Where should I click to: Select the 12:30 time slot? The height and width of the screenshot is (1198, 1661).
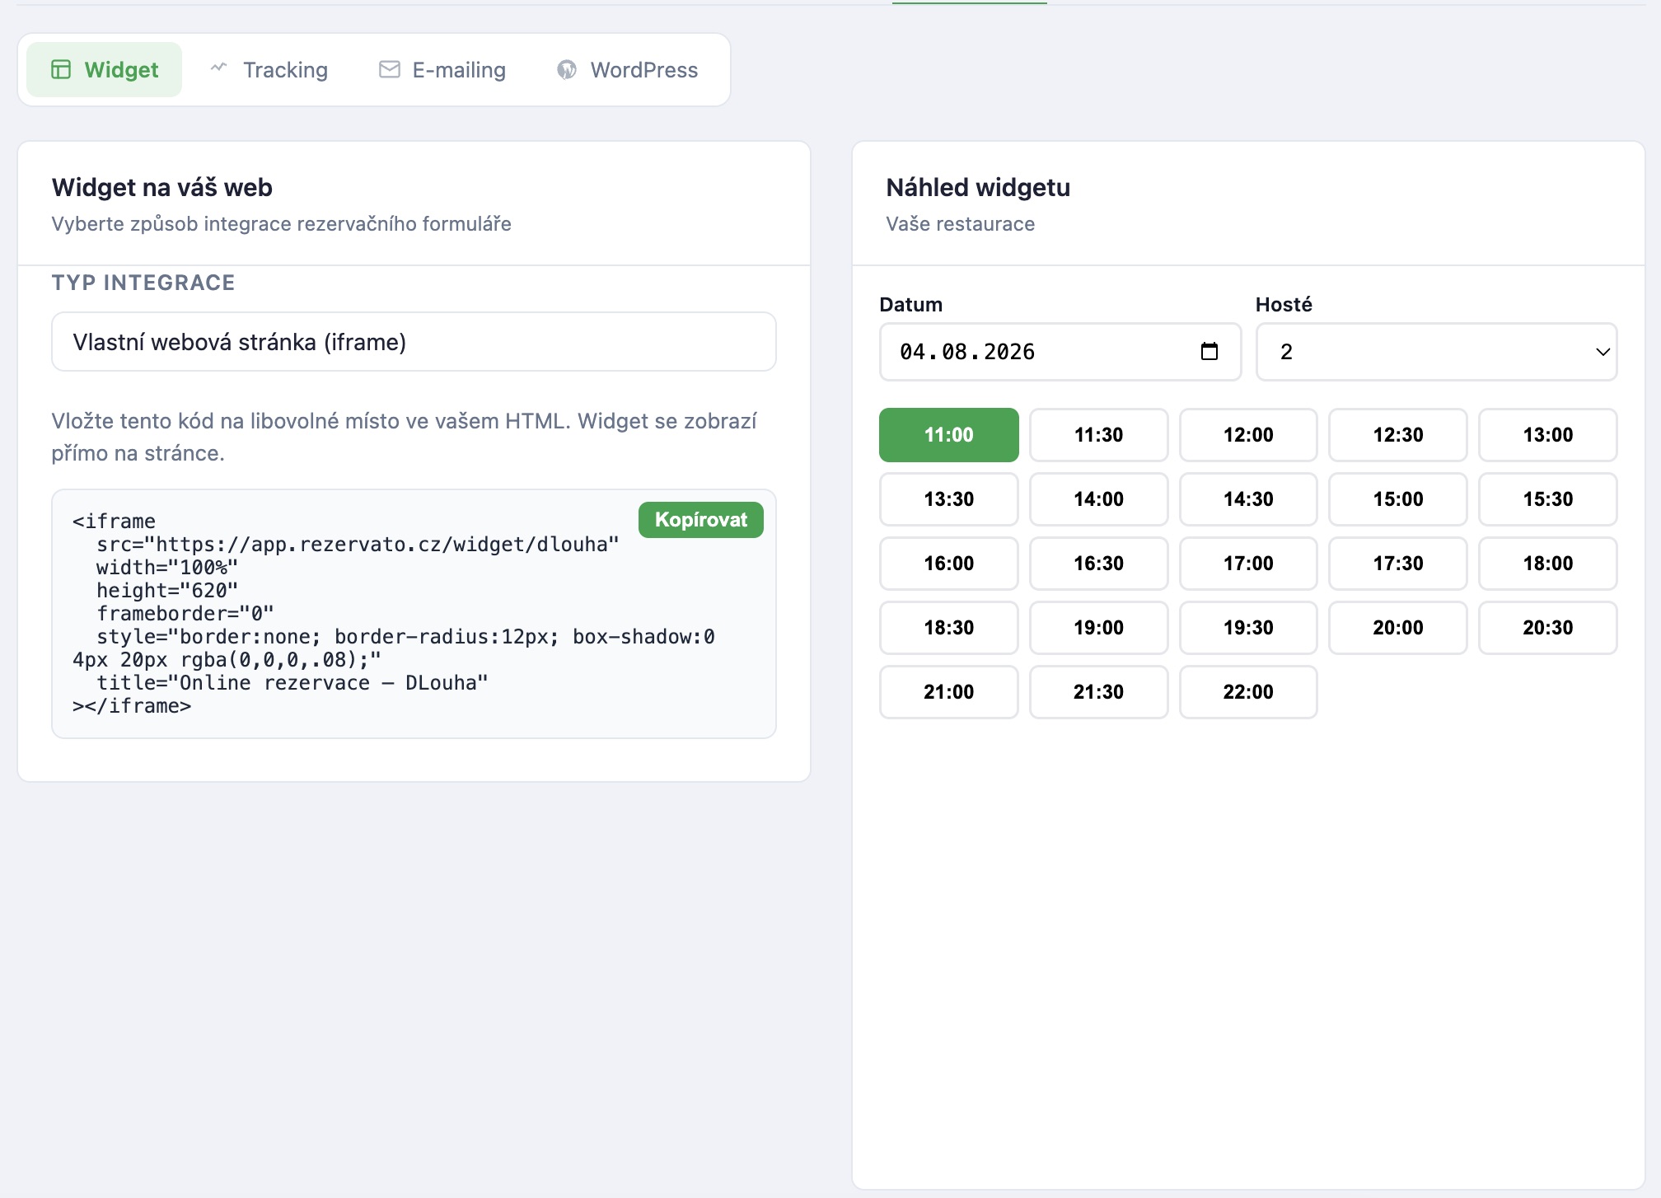click(x=1397, y=435)
